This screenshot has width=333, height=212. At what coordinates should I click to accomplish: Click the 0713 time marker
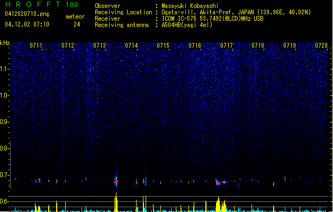100,46
